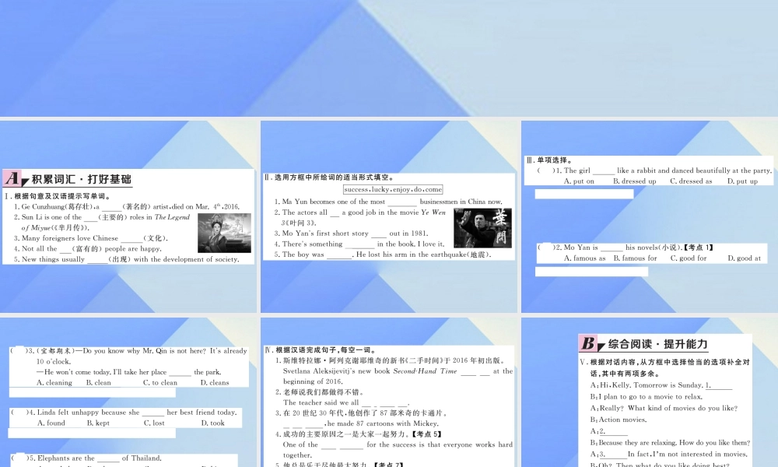Click dialogue line 'B: Action movies.'
This screenshot has height=467, width=778.
coord(619,420)
